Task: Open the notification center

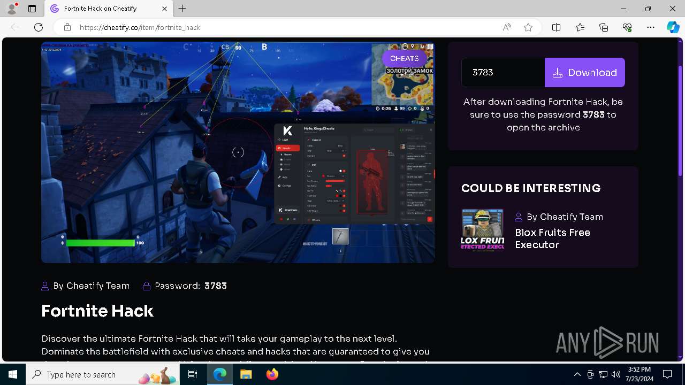Action: (x=667, y=374)
